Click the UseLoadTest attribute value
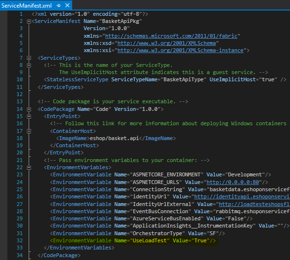Viewport: 290px width, 260px height. [x=201, y=240]
